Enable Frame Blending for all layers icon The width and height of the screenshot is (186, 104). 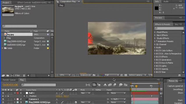tap(110, 85)
